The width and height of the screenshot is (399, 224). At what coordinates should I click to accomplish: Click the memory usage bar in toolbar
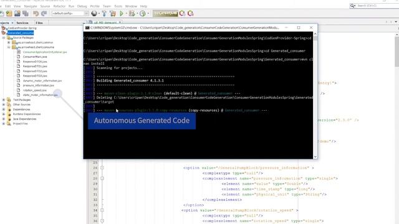(165, 14)
